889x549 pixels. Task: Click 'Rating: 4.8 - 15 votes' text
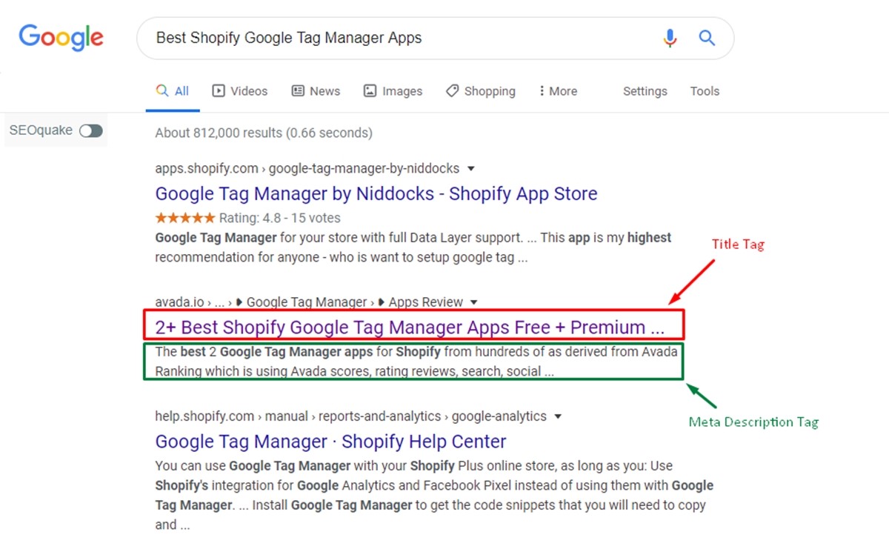click(x=280, y=218)
